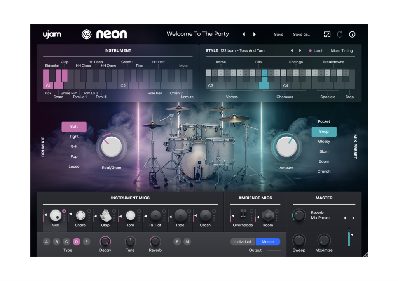Click the Maximize knob
This screenshot has width=398, height=281.
tap(324, 240)
